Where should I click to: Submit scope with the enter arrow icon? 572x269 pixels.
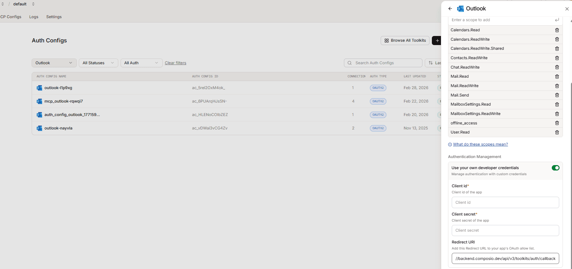pos(557,20)
